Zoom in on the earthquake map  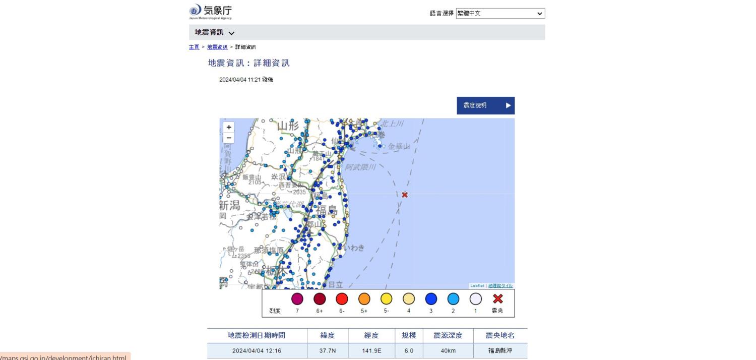click(229, 128)
